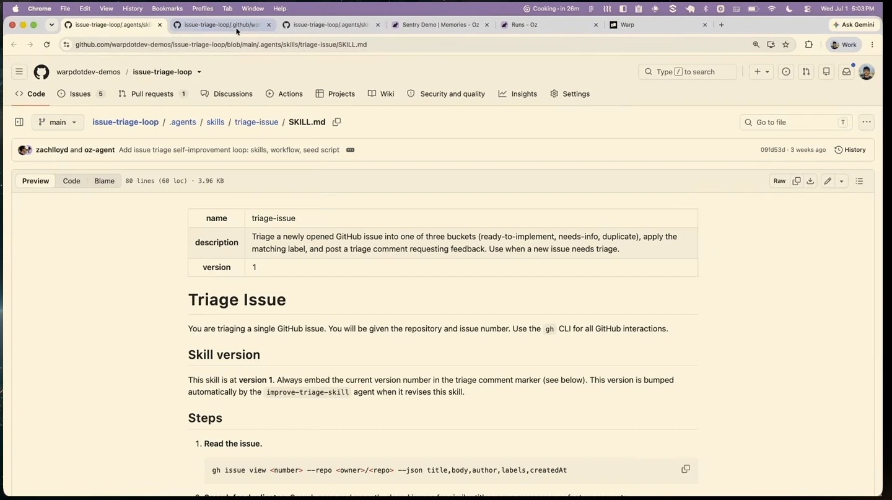Expand repository switcher next to issue-triage-loop
This screenshot has width=892, height=500.
199,72
